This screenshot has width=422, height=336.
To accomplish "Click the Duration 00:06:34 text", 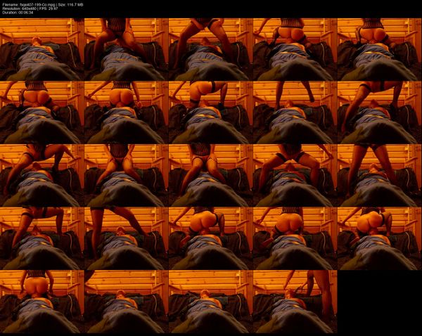I will pyautogui.click(x=20, y=13).
